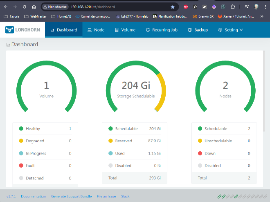
Task: Click the nodes Total 2 row
Action: (224, 178)
